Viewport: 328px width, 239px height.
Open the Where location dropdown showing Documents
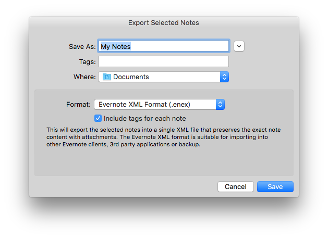tap(164, 77)
